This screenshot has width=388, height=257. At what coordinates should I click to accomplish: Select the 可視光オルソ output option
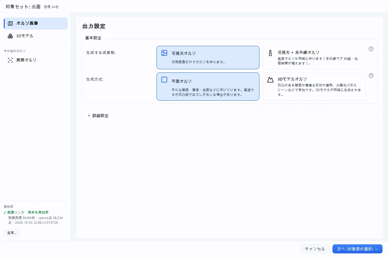(208, 57)
